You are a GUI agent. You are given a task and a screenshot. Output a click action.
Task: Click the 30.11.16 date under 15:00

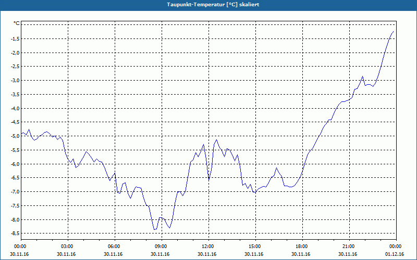[x=254, y=254]
